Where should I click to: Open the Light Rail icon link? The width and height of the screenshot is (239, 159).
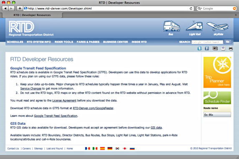[195, 28]
